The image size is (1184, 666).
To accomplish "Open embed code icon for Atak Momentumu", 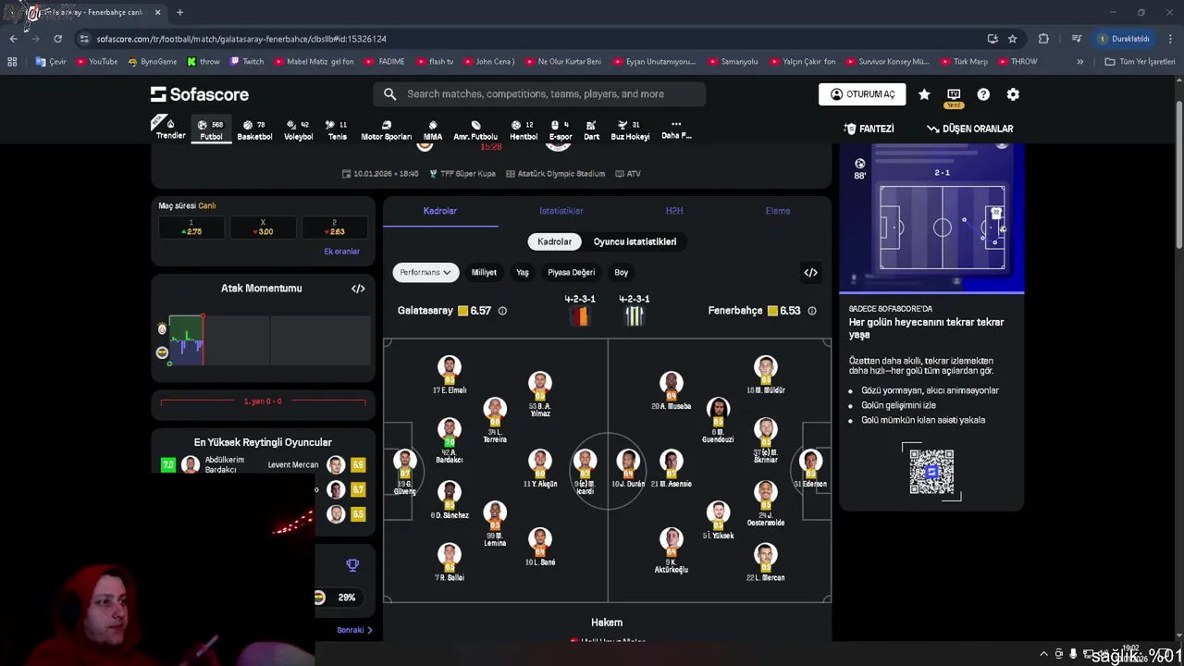I will click(358, 289).
